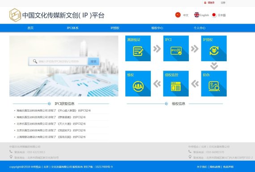Open the IP授权 yen-symbol tile
This screenshot has width=255, height=172.
[x=214, y=48]
